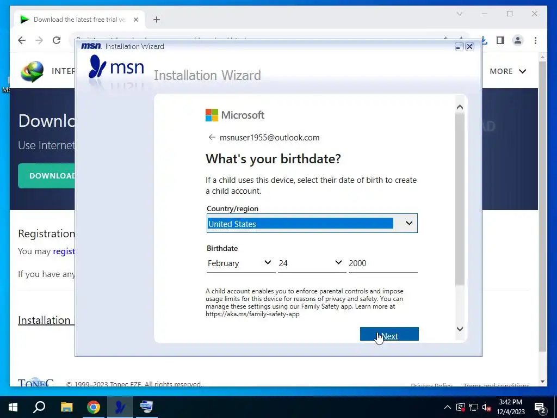Open the birth day dropdown showing 24
557x418 pixels.
coord(311,263)
